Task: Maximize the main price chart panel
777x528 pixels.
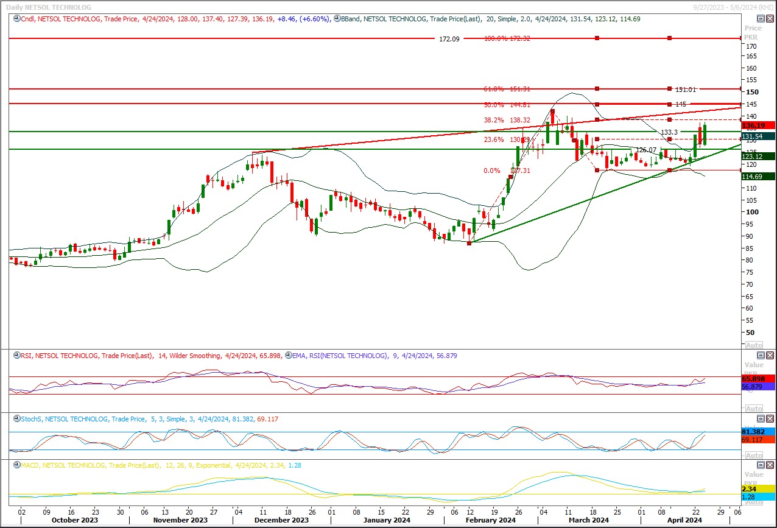Action: coord(761,19)
